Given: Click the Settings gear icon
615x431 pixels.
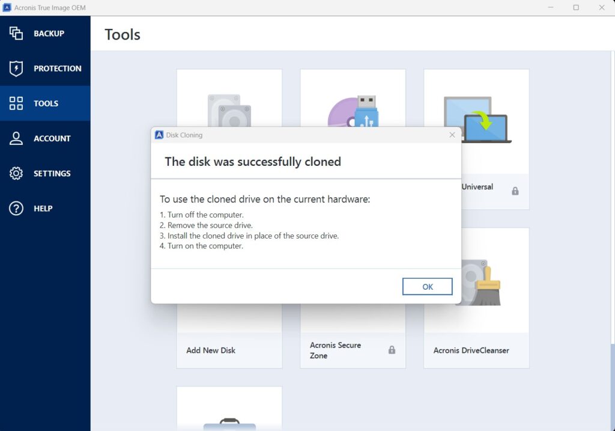Looking at the screenshot, I should [x=16, y=173].
